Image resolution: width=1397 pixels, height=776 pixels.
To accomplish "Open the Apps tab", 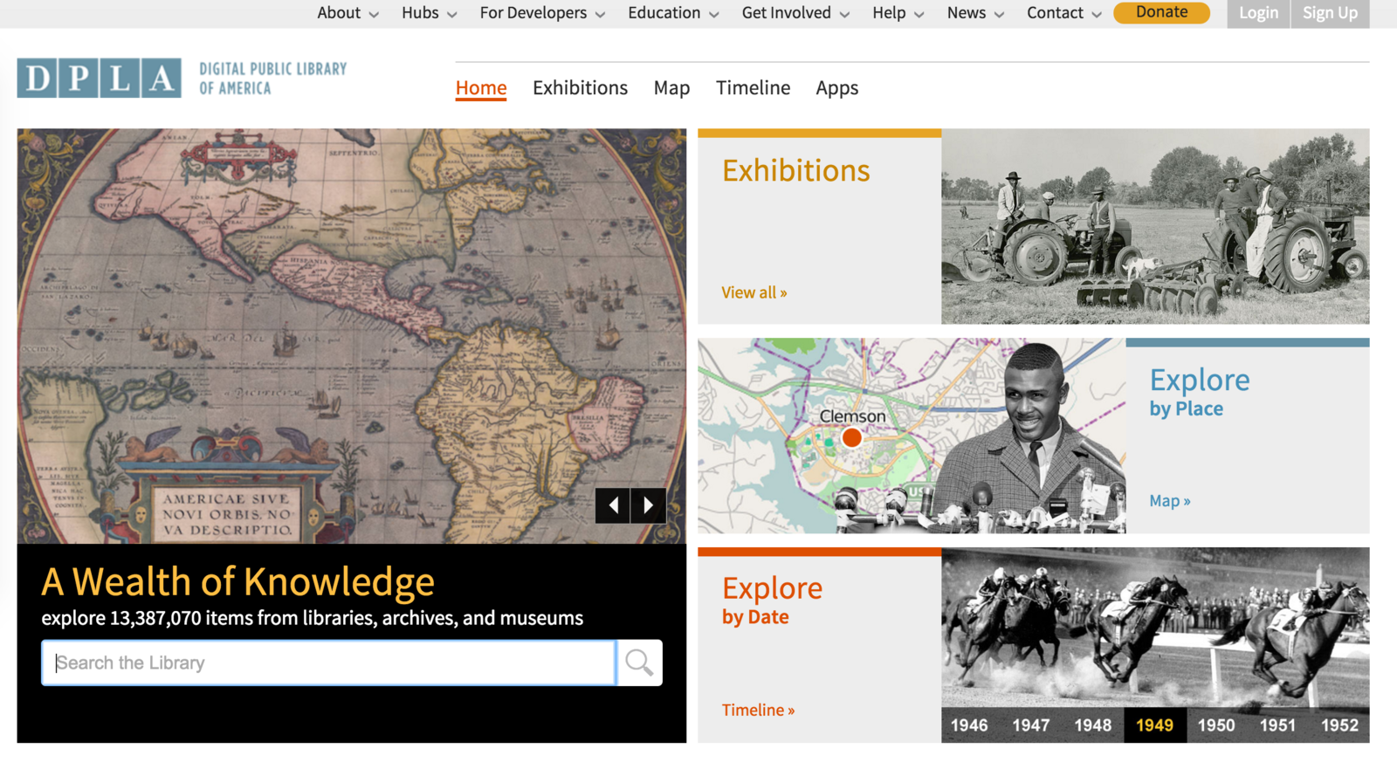I will pos(836,88).
